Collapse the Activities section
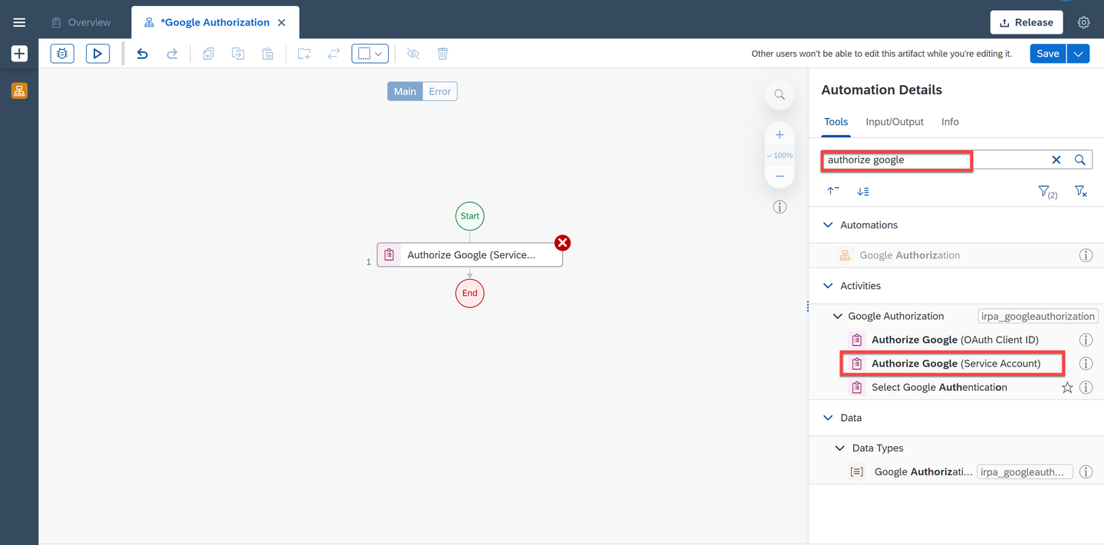This screenshot has width=1104, height=545. [x=827, y=285]
